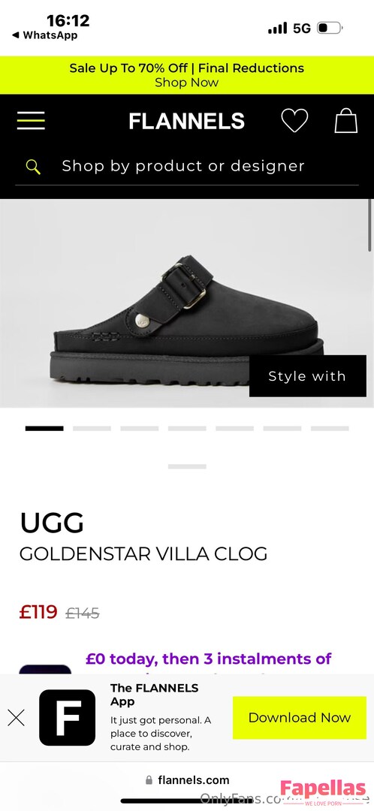
Task: Tap the grey sheet drag handle
Action: click(x=187, y=466)
